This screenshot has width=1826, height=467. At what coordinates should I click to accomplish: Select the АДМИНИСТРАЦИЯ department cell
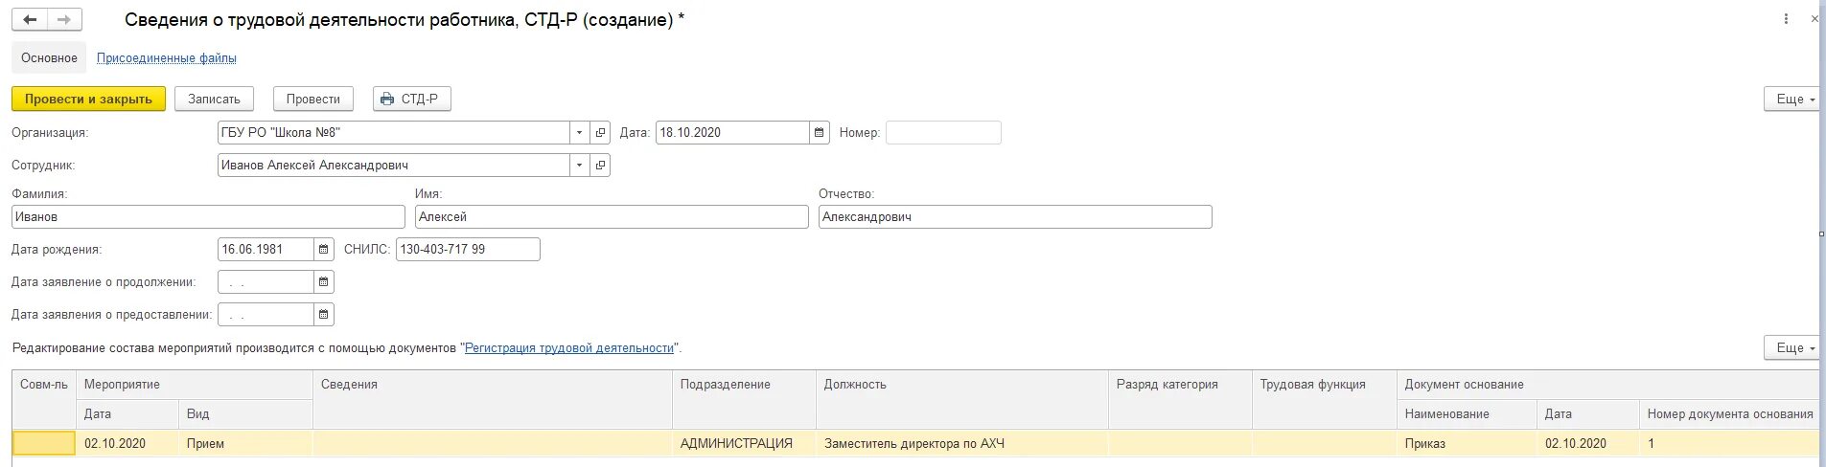click(745, 443)
